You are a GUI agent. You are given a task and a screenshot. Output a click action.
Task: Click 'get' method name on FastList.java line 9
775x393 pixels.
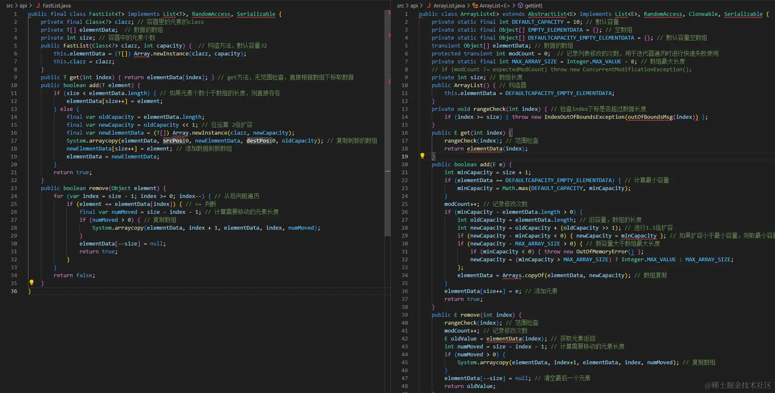[x=75, y=78]
